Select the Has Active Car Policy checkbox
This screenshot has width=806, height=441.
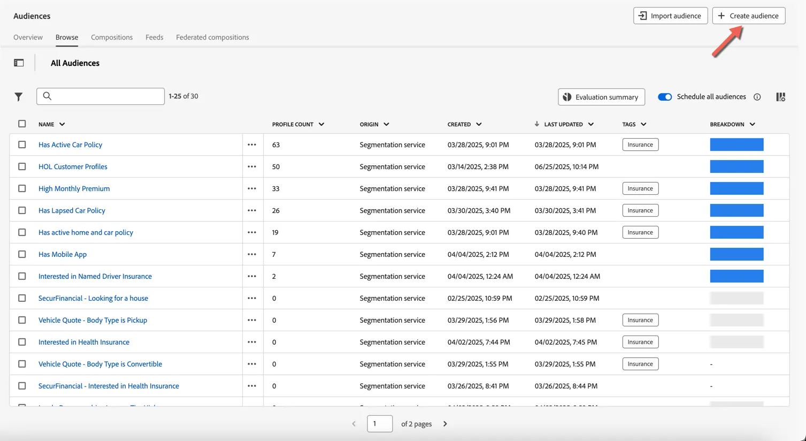[x=22, y=145]
